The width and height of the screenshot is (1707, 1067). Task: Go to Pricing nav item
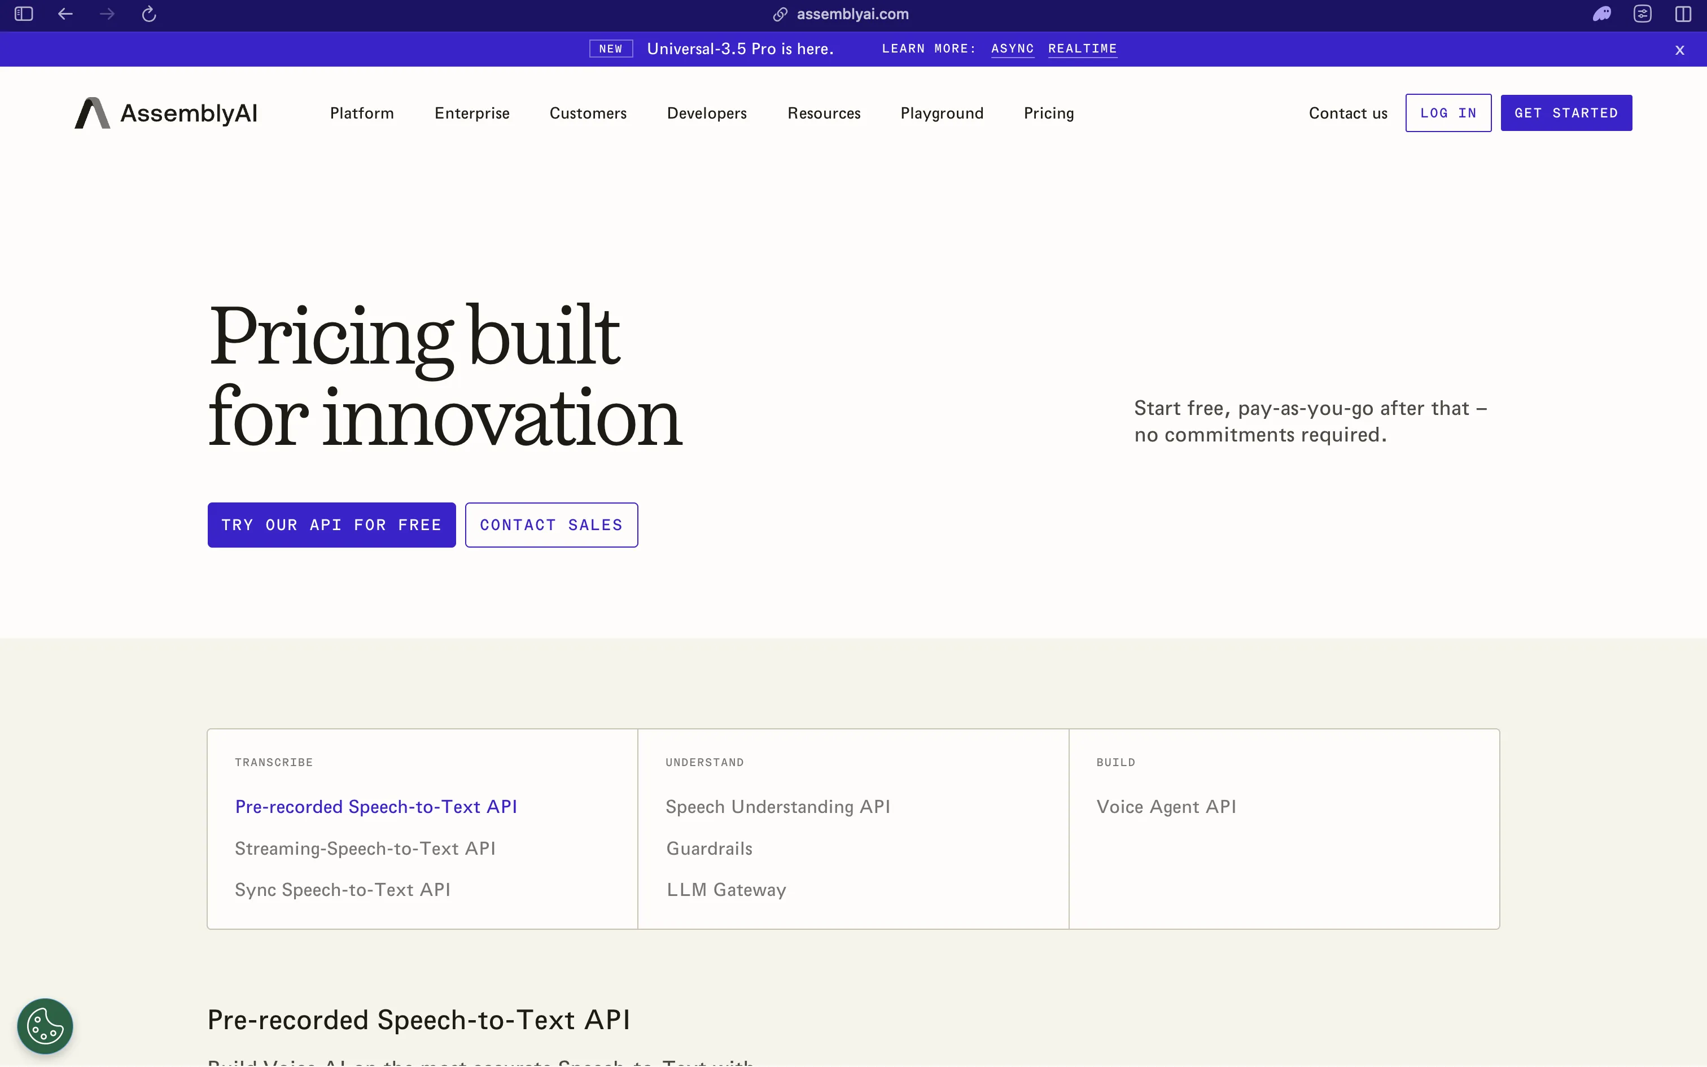tap(1049, 113)
